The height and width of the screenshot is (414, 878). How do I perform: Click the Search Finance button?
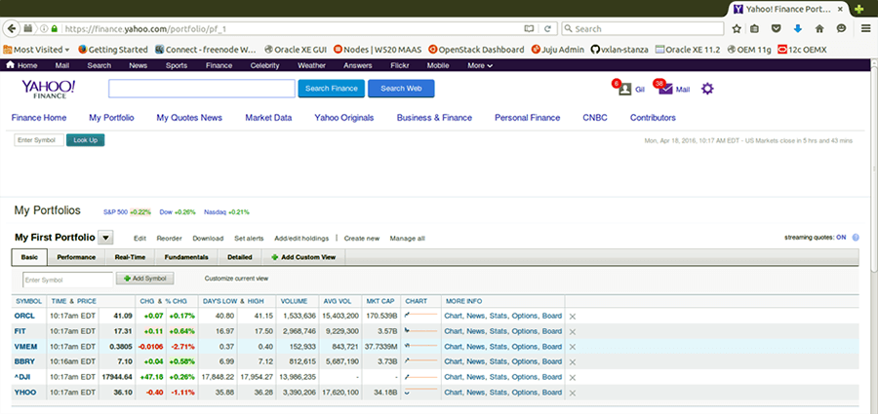click(x=332, y=89)
